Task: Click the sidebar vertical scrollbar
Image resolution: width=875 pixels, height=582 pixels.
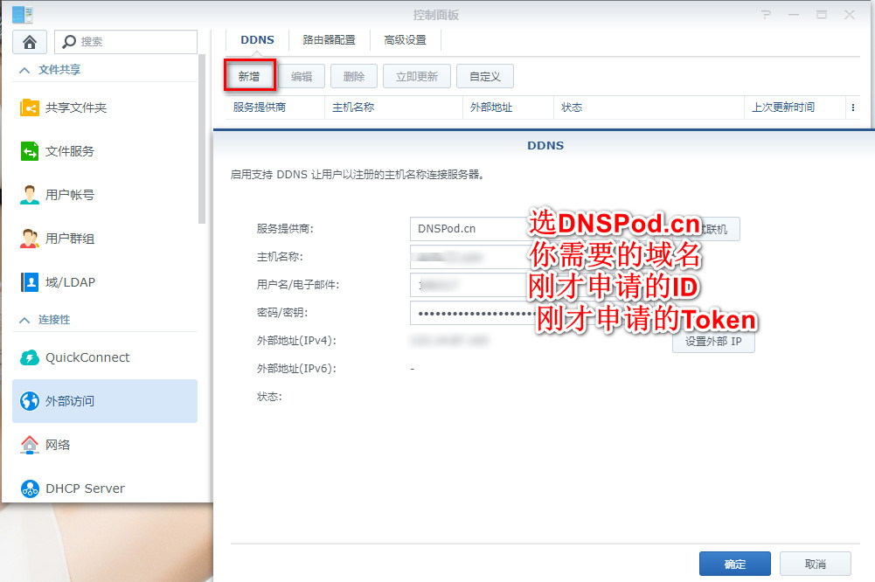Action: 202,140
